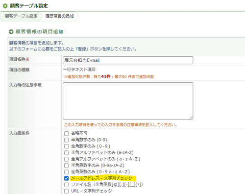Select the 履歴項目の追加 breadcrumb tab
The height and width of the screenshot is (194, 245).
(x=59, y=16)
